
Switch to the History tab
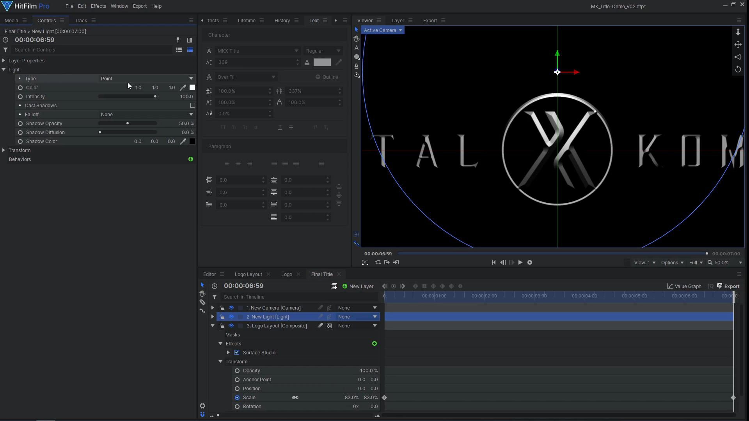[282, 21]
